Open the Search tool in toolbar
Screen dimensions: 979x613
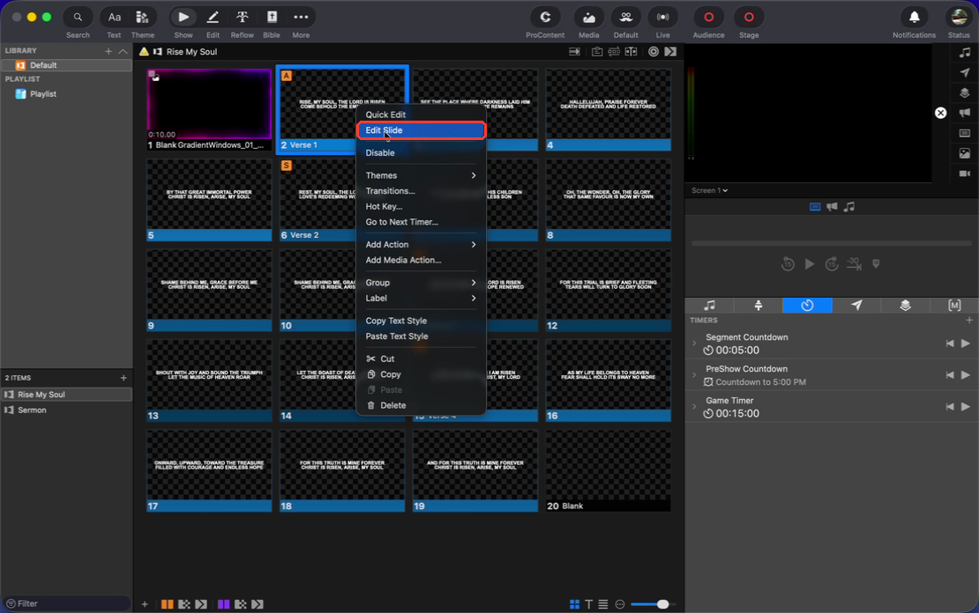[78, 18]
